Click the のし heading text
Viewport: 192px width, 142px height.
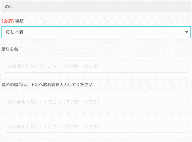[9, 6]
